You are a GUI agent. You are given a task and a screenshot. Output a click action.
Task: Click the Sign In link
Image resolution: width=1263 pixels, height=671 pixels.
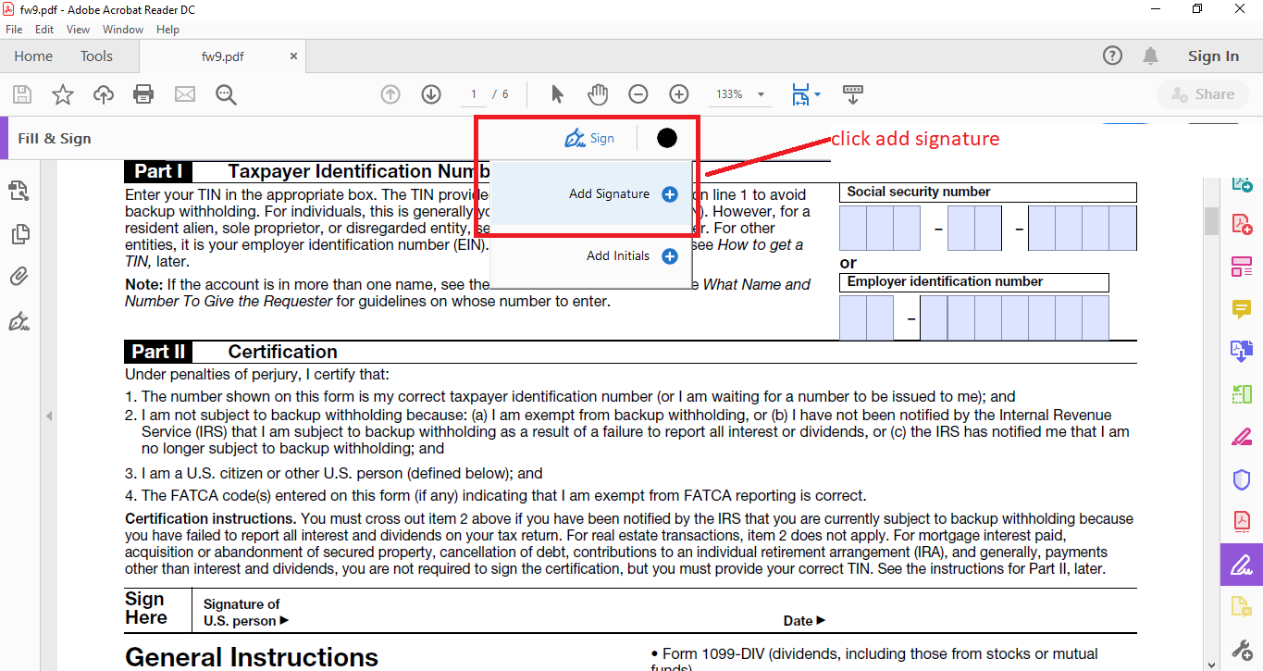click(1213, 56)
